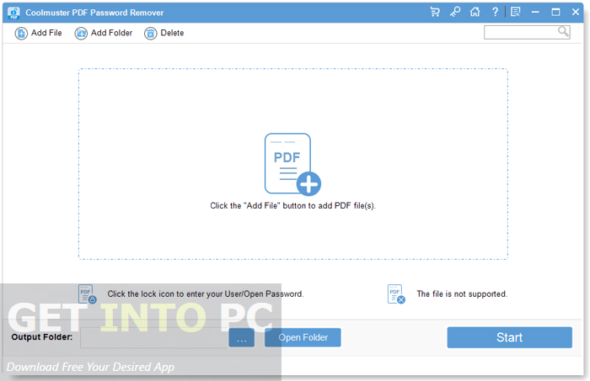Open the feedback notes icon in title bar
Screen dimensions: 590x381
click(516, 12)
